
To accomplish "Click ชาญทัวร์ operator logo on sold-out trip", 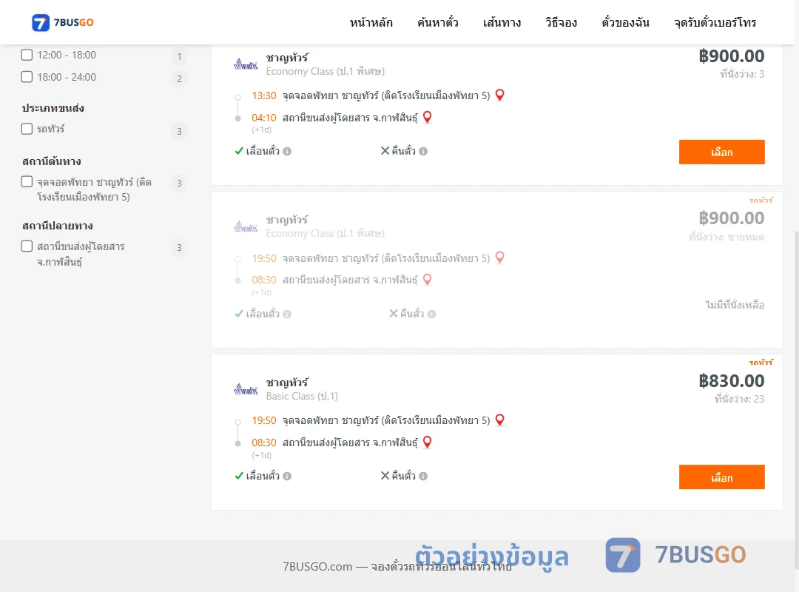I will pyautogui.click(x=246, y=227).
